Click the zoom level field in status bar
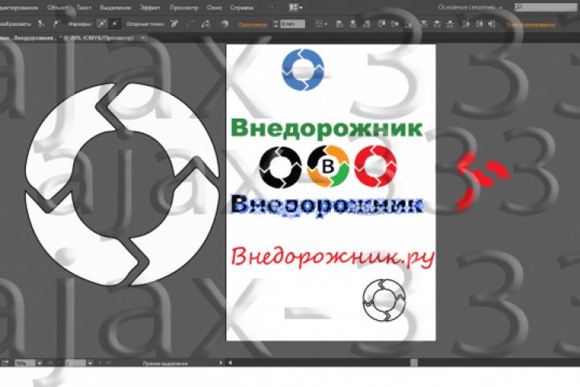Image resolution: width=580 pixels, height=387 pixels. 24,364
